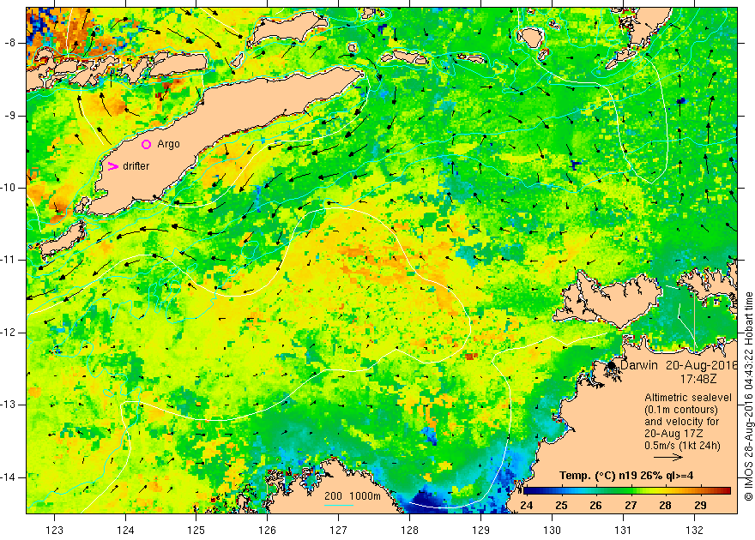
Task: Click the 'and velocity for' legend line
Action: pyautogui.click(x=682, y=422)
